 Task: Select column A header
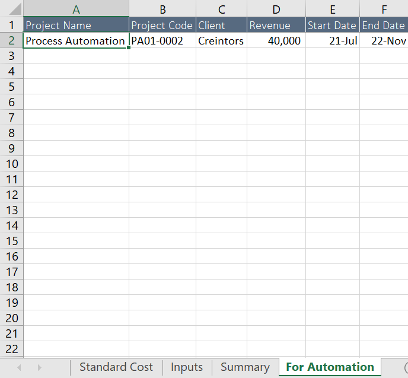76,8
